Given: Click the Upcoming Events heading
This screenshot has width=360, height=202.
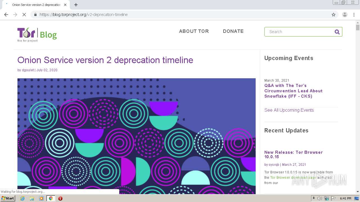Looking at the screenshot, I should 289,58.
